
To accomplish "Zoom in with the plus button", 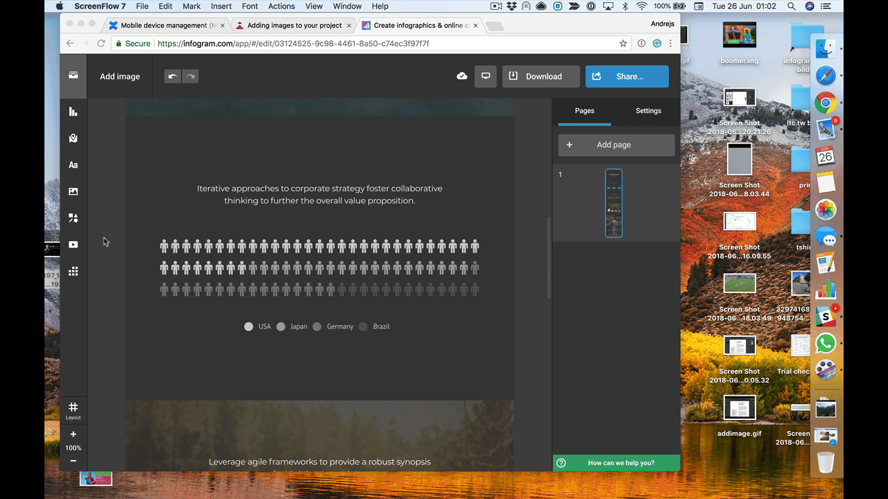I will point(73,435).
